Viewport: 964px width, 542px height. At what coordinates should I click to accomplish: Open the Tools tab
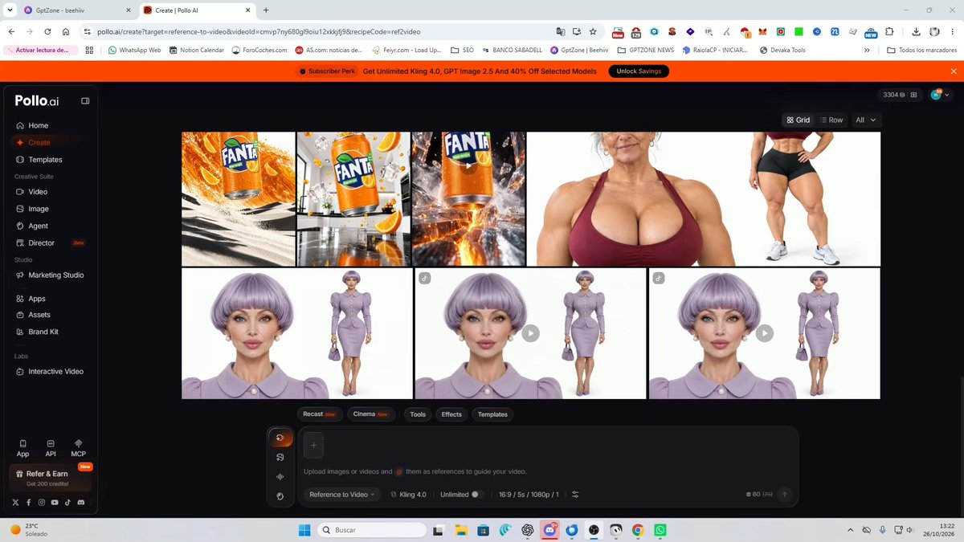coord(418,414)
